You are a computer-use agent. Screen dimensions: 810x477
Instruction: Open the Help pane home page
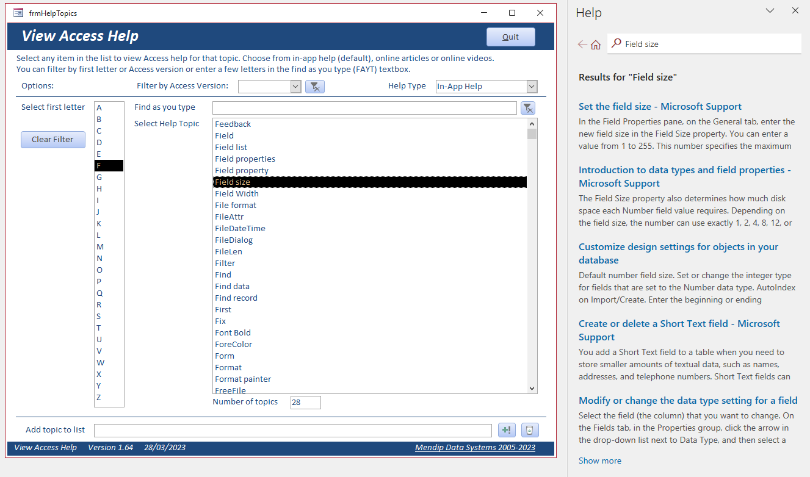click(x=596, y=44)
